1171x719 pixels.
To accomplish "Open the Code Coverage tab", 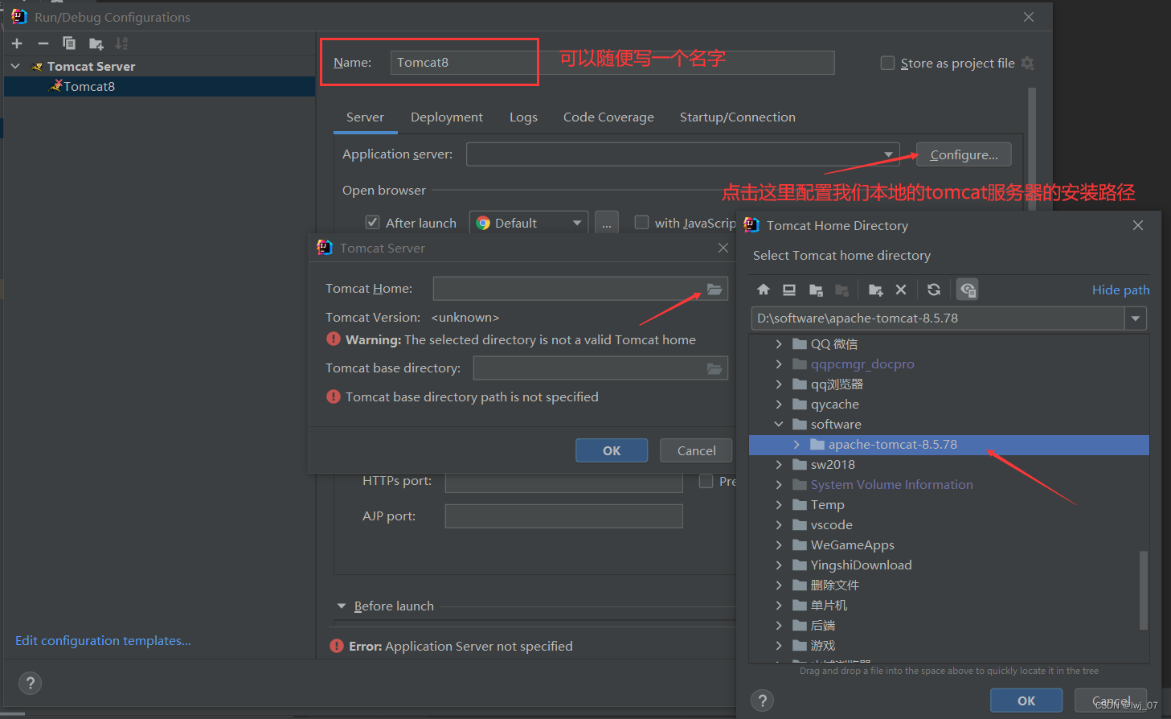I will click(x=608, y=117).
